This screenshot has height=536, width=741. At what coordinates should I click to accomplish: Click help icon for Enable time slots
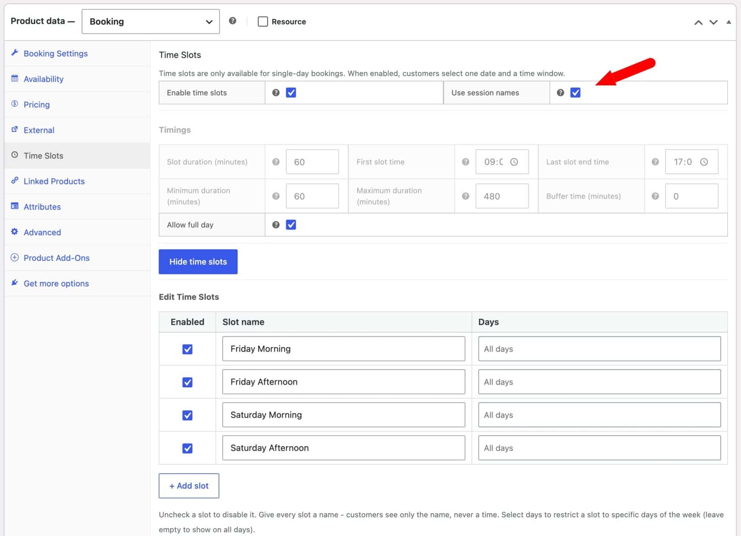click(x=276, y=92)
